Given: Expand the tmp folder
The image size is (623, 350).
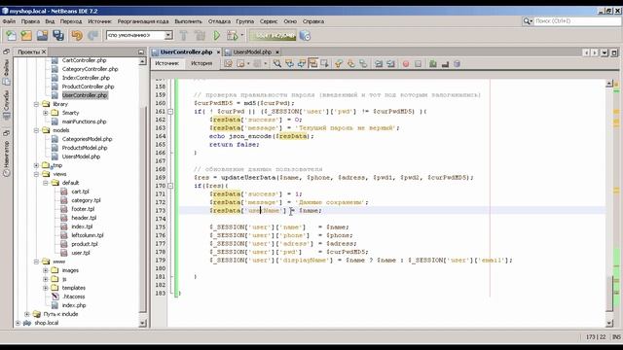Looking at the screenshot, I should (36, 165).
